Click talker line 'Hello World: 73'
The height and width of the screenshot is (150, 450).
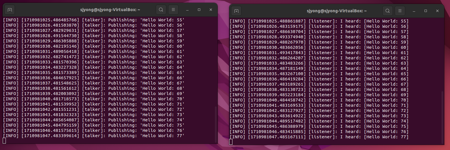pyautogui.click(x=93, y=115)
